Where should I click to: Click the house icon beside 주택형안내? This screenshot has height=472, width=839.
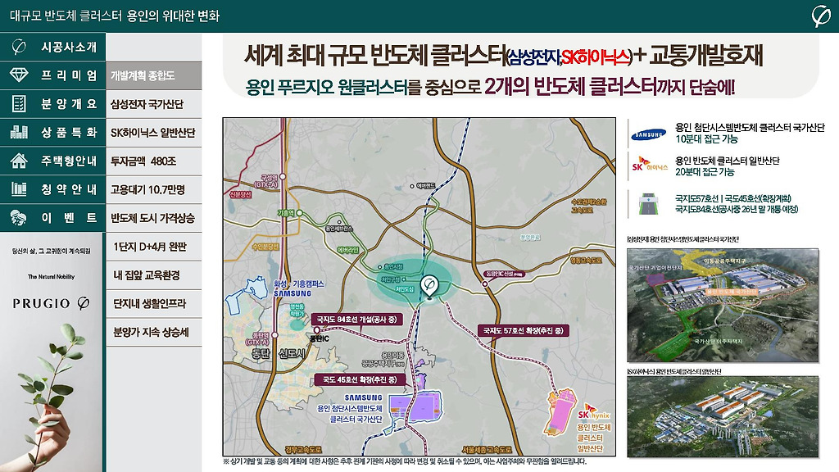click(x=19, y=161)
